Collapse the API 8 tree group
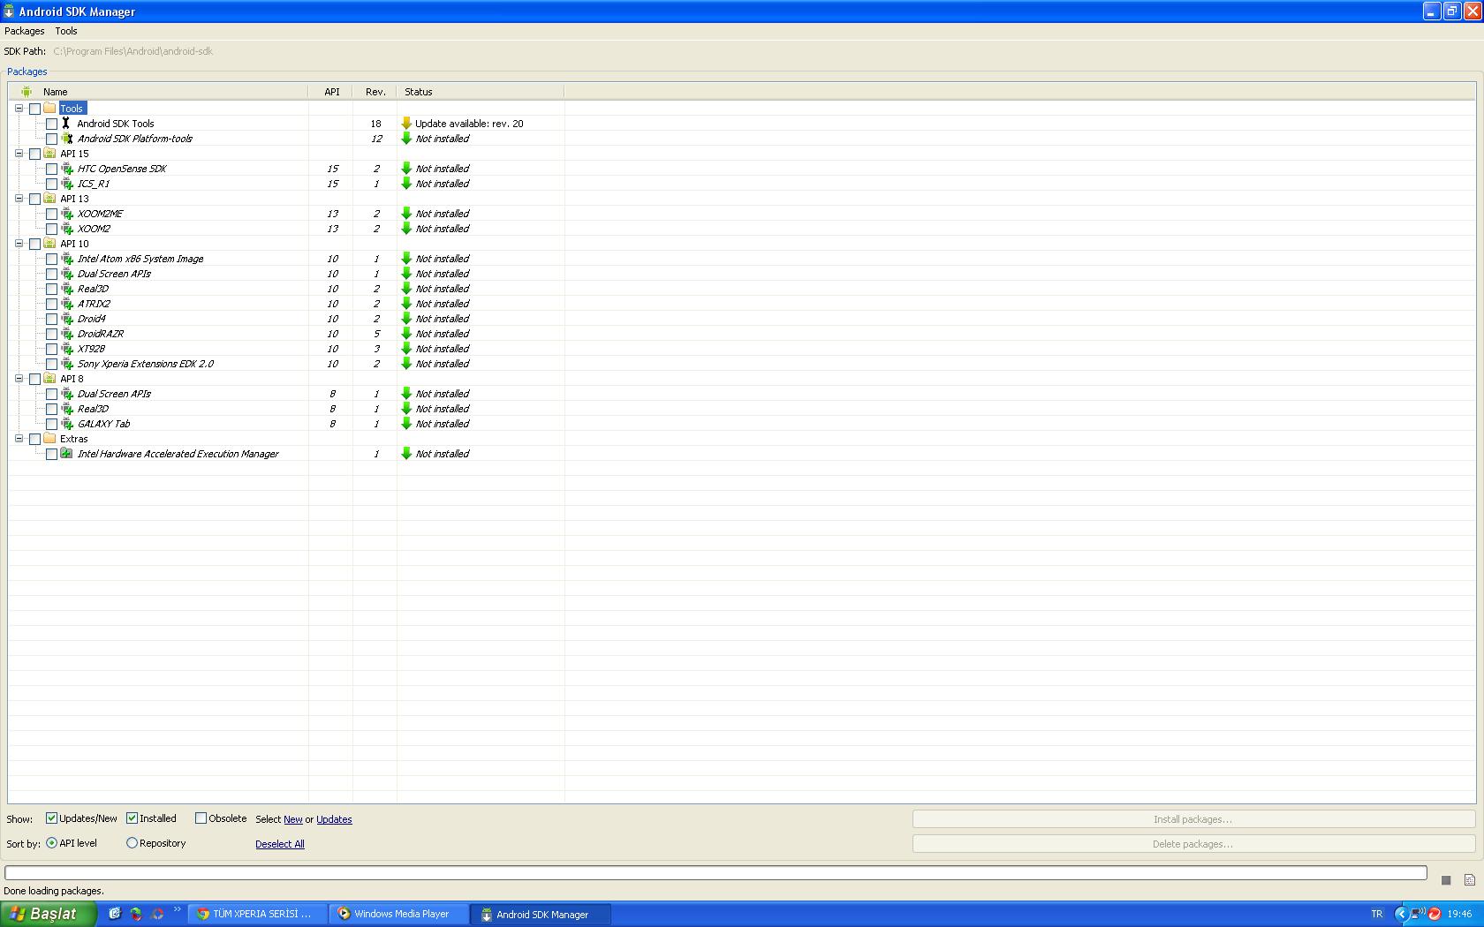 click(x=19, y=378)
